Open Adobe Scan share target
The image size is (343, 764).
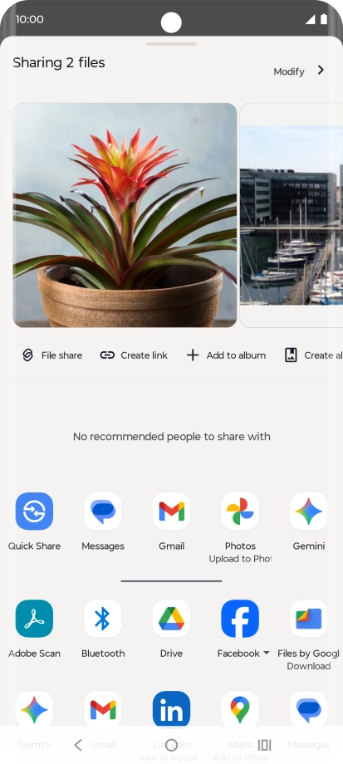[34, 619]
